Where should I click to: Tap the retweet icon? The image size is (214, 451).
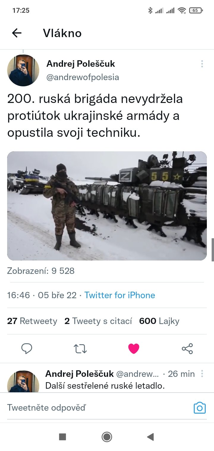(x=80, y=348)
